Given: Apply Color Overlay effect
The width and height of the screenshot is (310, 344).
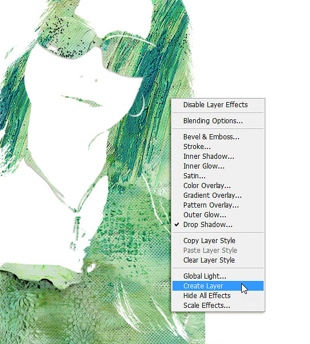Looking at the screenshot, I should 218,186.
